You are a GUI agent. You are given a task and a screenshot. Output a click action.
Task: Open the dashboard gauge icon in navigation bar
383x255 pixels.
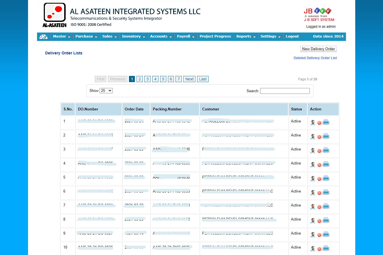click(x=43, y=37)
